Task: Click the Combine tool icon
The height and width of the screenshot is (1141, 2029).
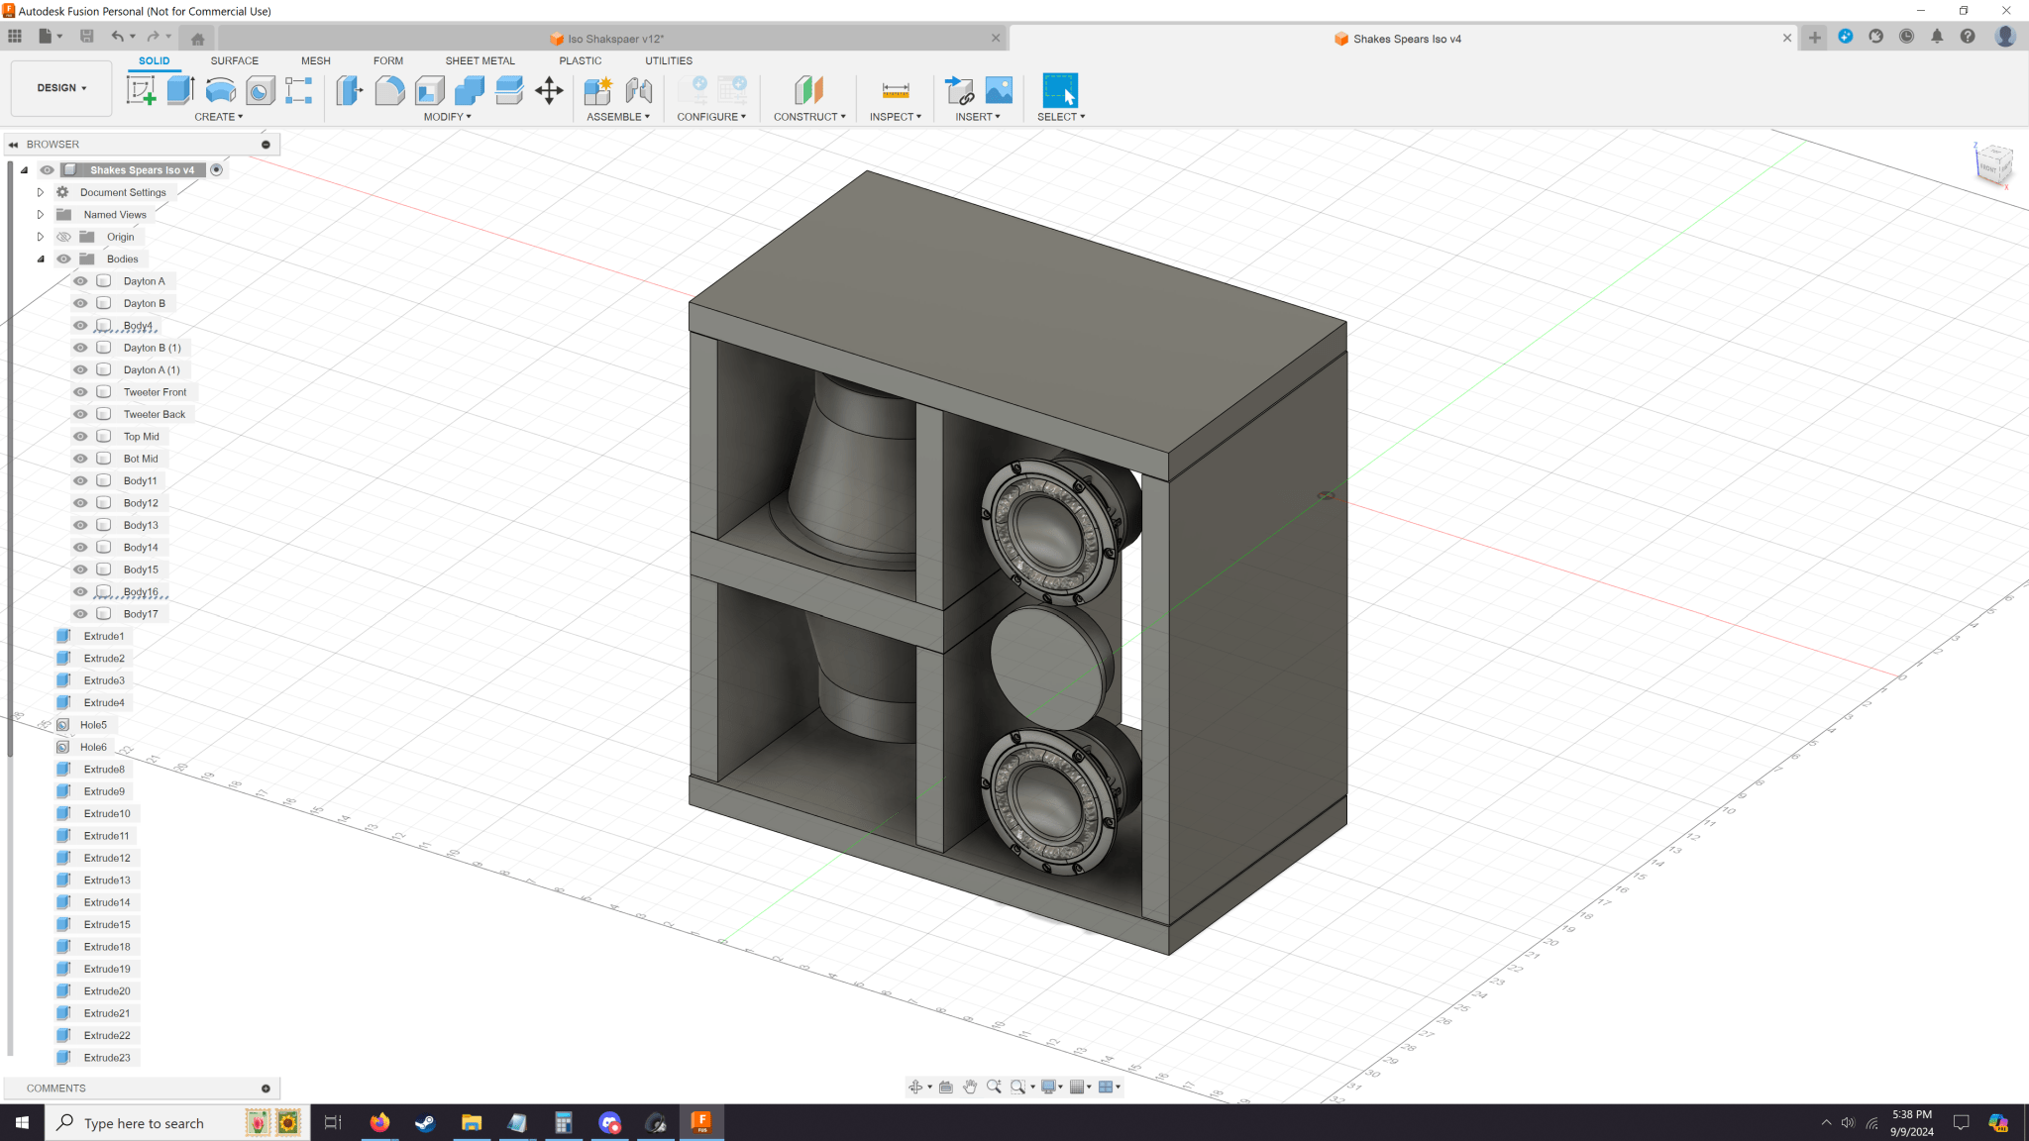Action: (469, 90)
